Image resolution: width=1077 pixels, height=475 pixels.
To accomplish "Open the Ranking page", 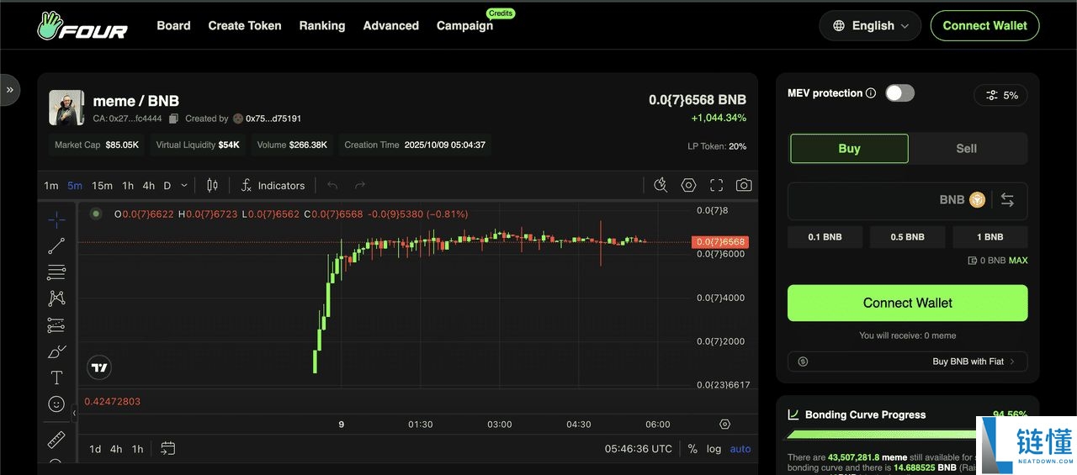I will pos(322,25).
